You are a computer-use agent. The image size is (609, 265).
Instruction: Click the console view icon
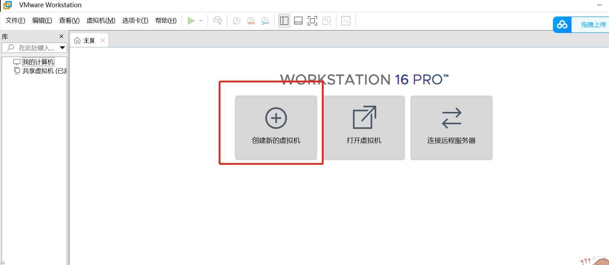pyautogui.click(x=346, y=21)
